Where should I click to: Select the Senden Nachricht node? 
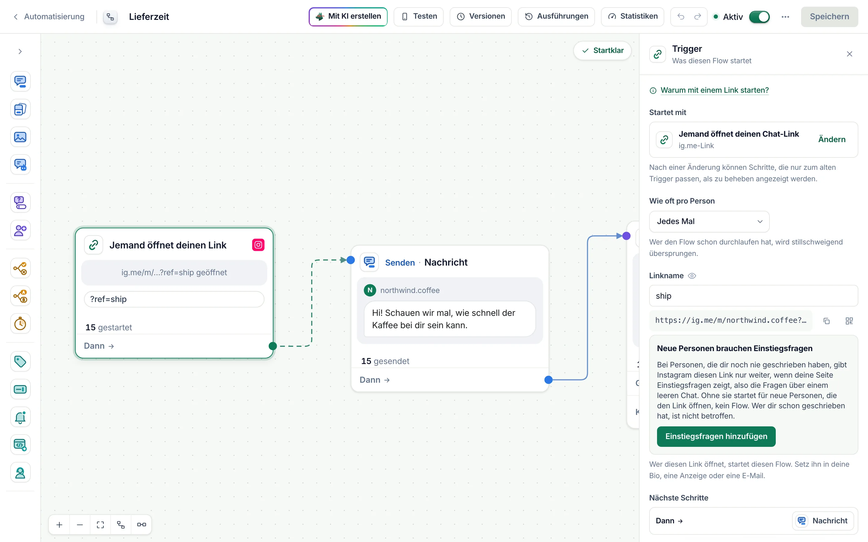coord(450,318)
